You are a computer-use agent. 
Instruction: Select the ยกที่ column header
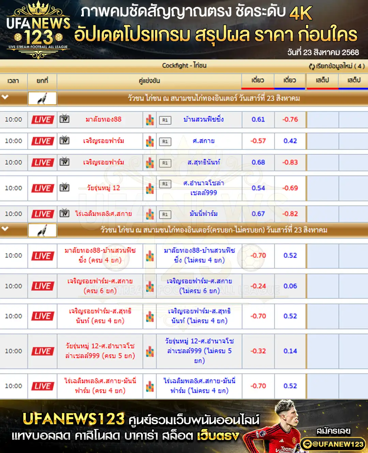coord(42,81)
